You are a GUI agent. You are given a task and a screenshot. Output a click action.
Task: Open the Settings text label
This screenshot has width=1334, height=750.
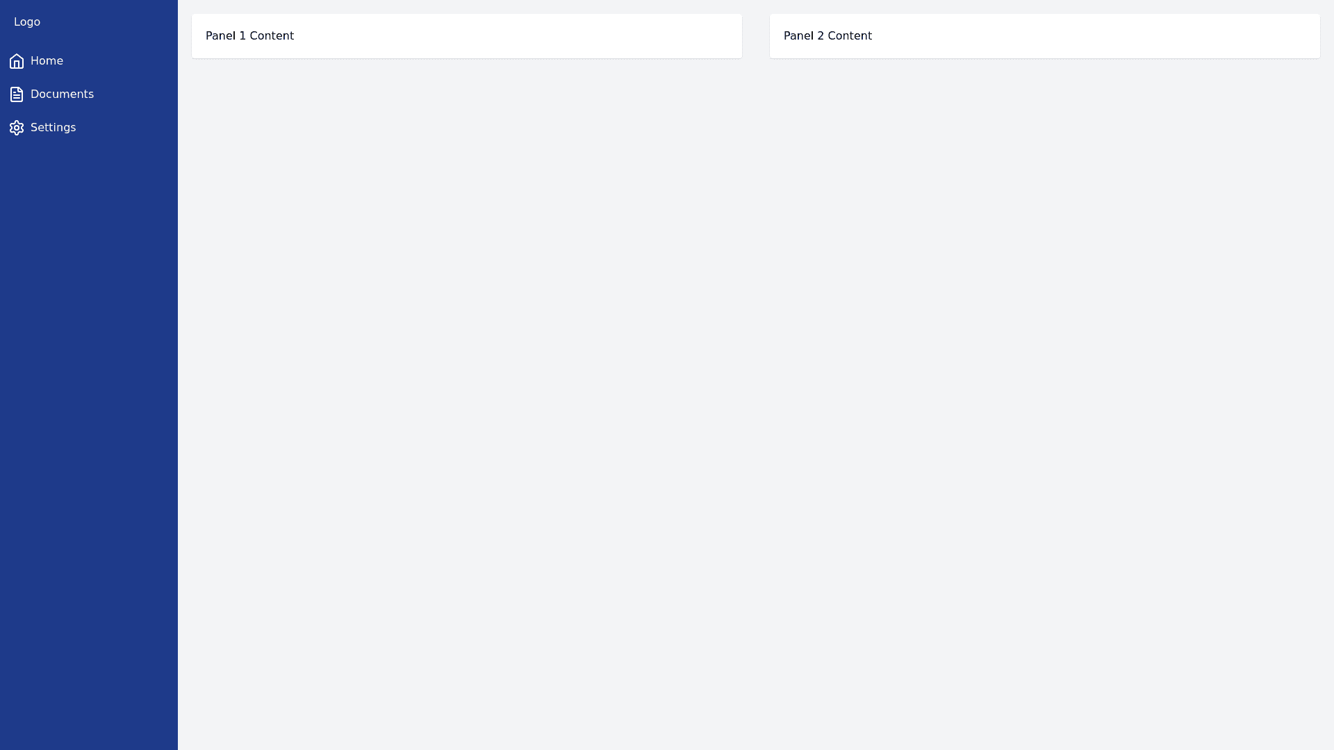(x=53, y=128)
